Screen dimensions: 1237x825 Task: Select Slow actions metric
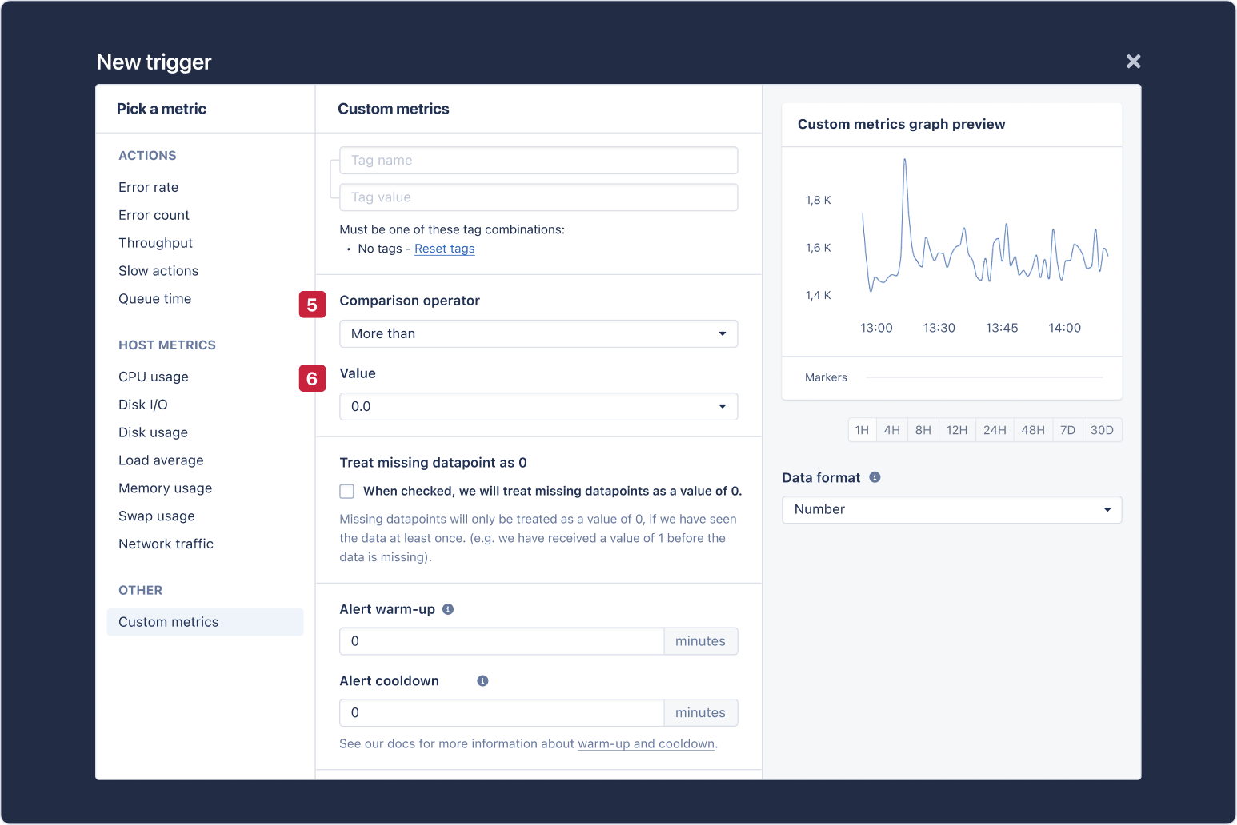pos(158,271)
